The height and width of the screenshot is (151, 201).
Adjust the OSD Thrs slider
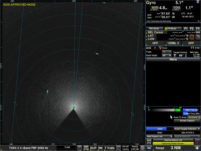coord(191,110)
